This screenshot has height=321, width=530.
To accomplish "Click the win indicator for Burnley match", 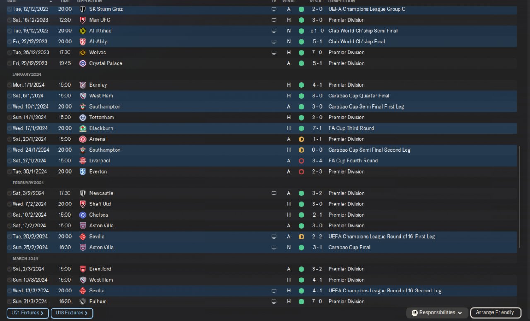I will click(301, 85).
